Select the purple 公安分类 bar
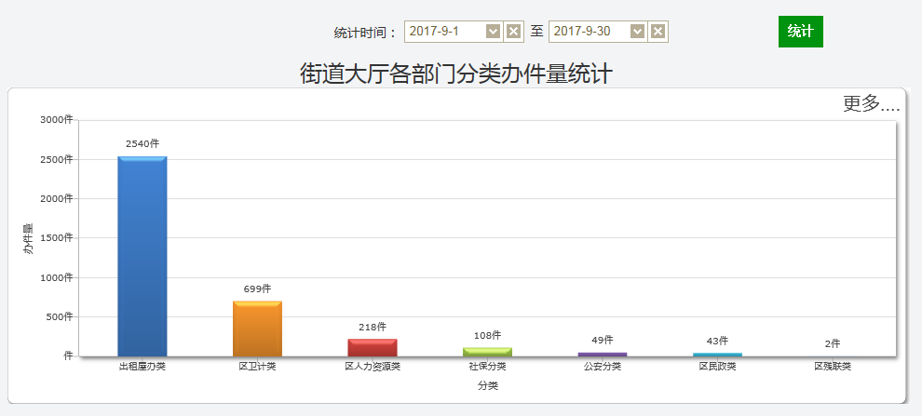This screenshot has width=922, height=416. tap(603, 355)
